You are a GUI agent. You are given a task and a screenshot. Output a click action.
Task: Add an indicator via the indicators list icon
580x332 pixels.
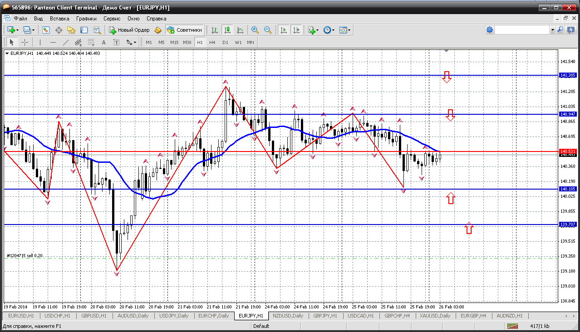point(311,30)
